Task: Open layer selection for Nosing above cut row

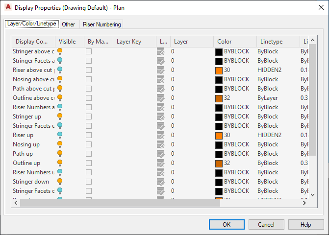Action: [173, 79]
